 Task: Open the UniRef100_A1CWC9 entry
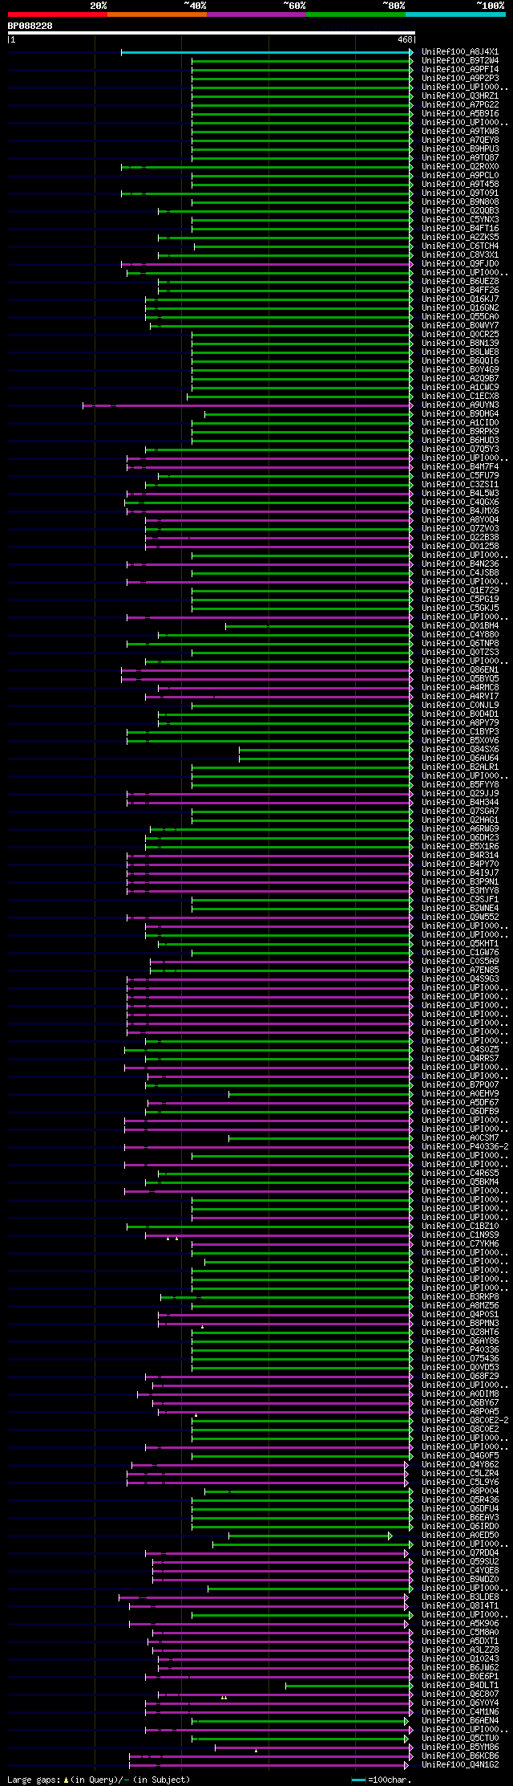click(460, 388)
